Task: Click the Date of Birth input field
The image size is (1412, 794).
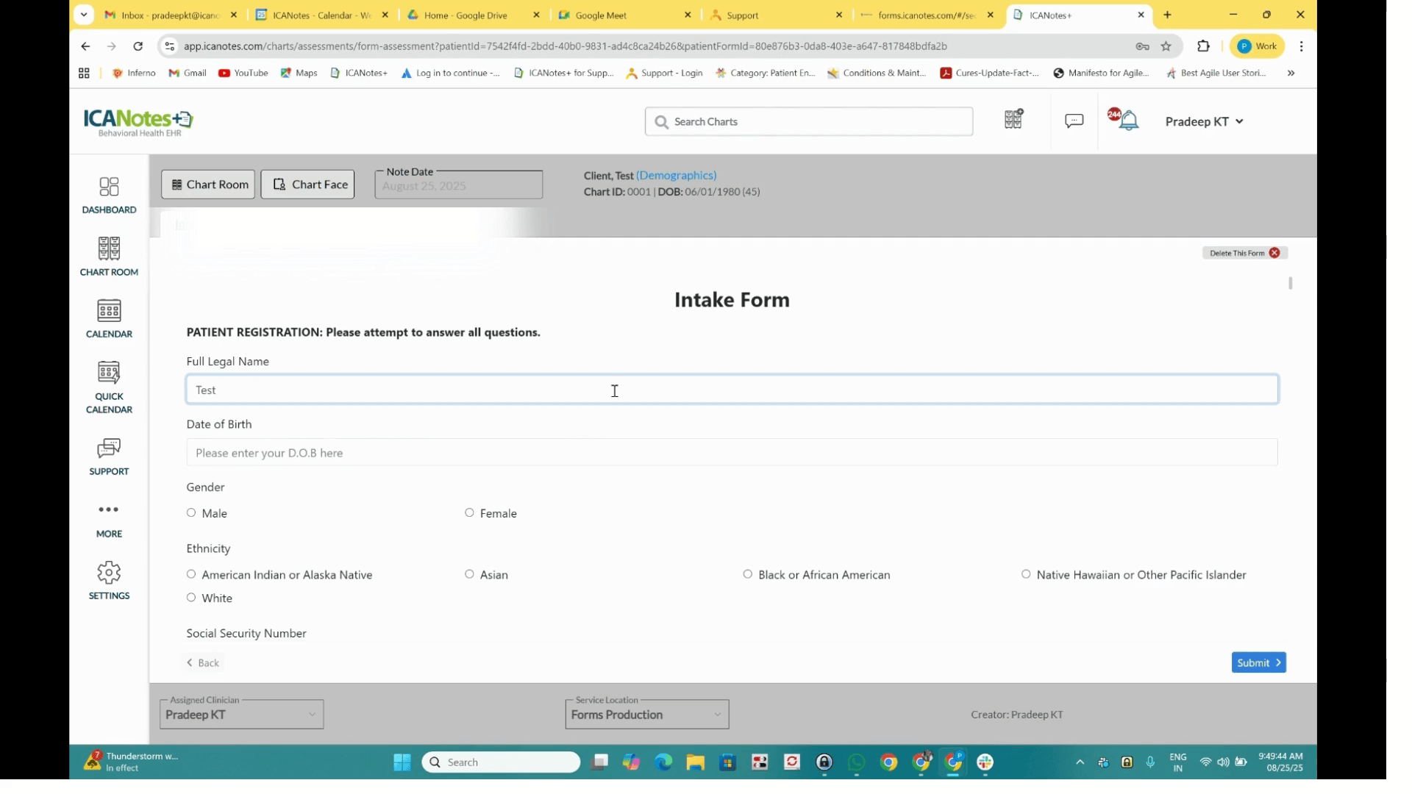Action: click(731, 453)
